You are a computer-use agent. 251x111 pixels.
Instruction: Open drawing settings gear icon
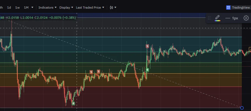(x=246, y=18)
